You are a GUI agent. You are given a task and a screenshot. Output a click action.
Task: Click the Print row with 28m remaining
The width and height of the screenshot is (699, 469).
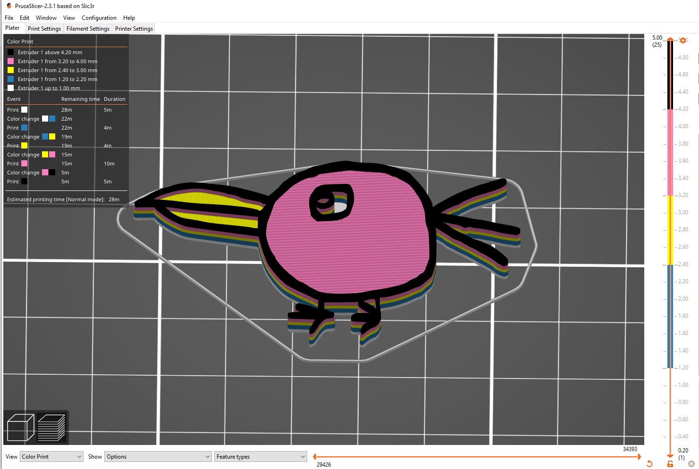coord(66,110)
